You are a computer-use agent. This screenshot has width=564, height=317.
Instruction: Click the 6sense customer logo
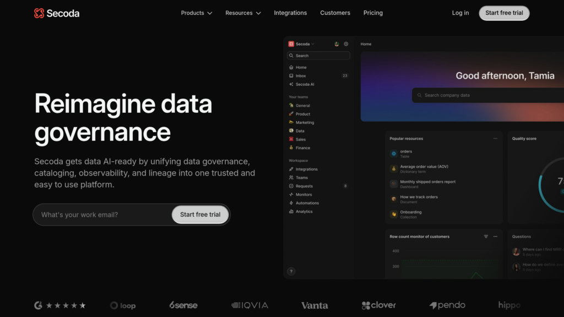tap(183, 305)
